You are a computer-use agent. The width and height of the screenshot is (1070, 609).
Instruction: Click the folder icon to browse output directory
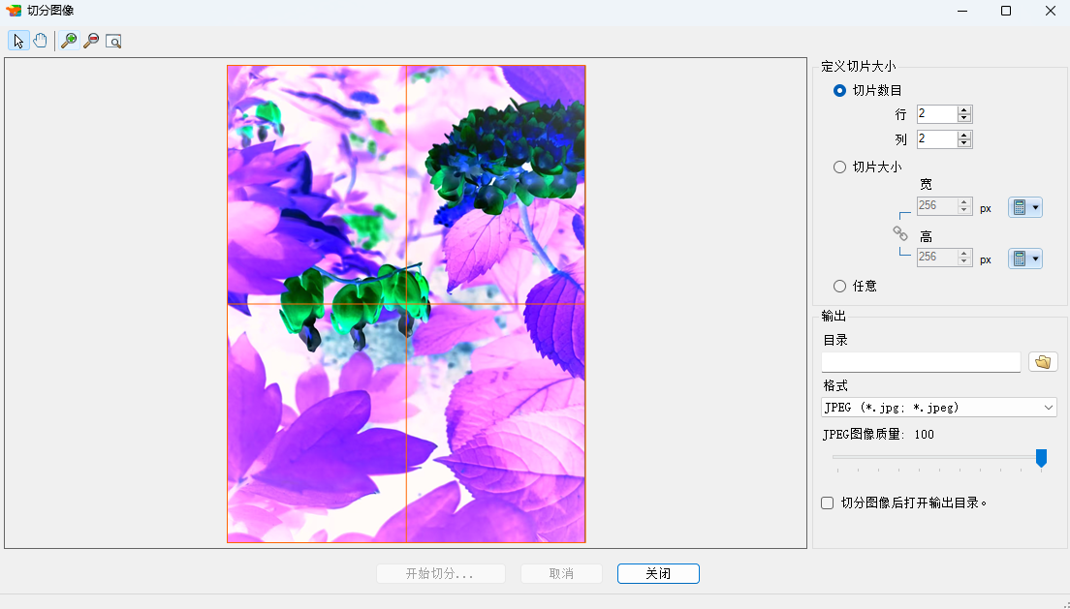(x=1043, y=362)
